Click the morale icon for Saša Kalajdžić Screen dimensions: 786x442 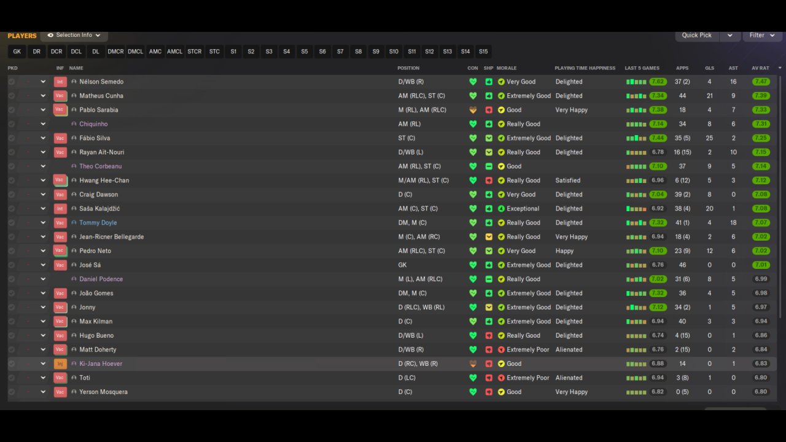pyautogui.click(x=501, y=209)
